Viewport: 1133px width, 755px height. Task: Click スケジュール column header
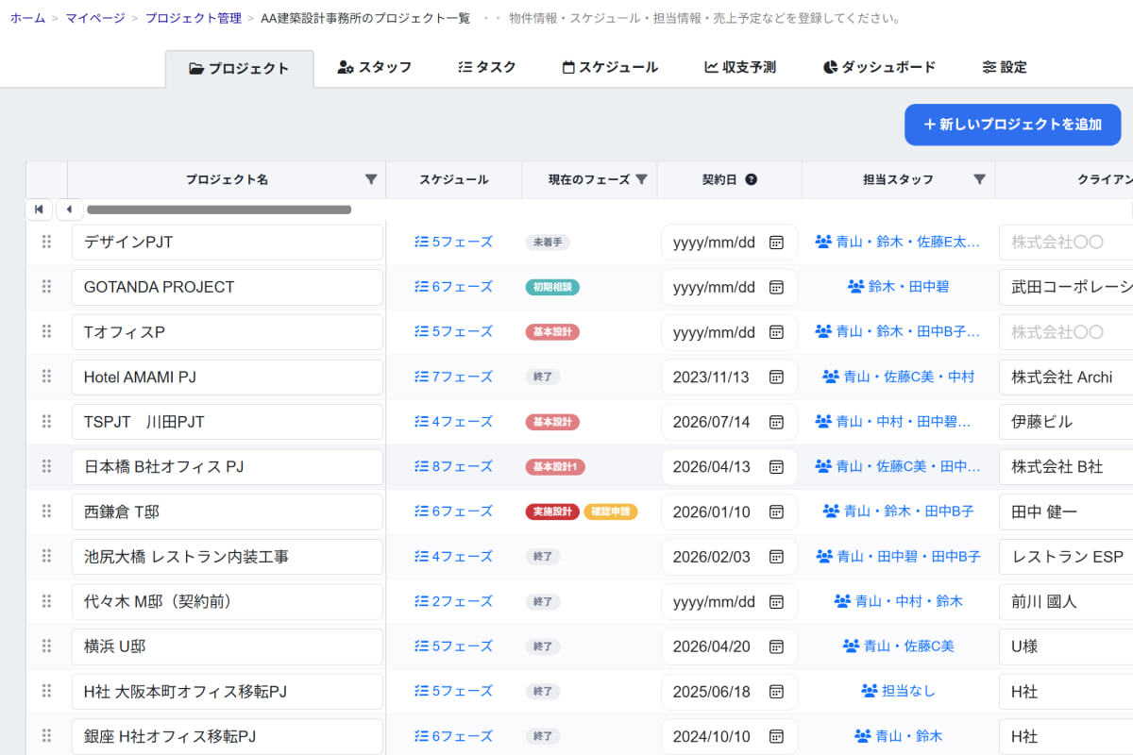(x=454, y=179)
